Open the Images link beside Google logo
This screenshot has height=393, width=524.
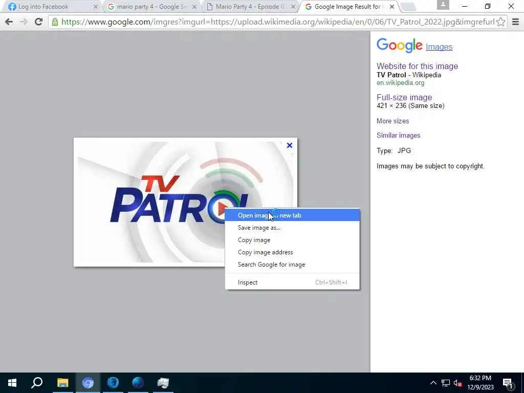pos(439,47)
